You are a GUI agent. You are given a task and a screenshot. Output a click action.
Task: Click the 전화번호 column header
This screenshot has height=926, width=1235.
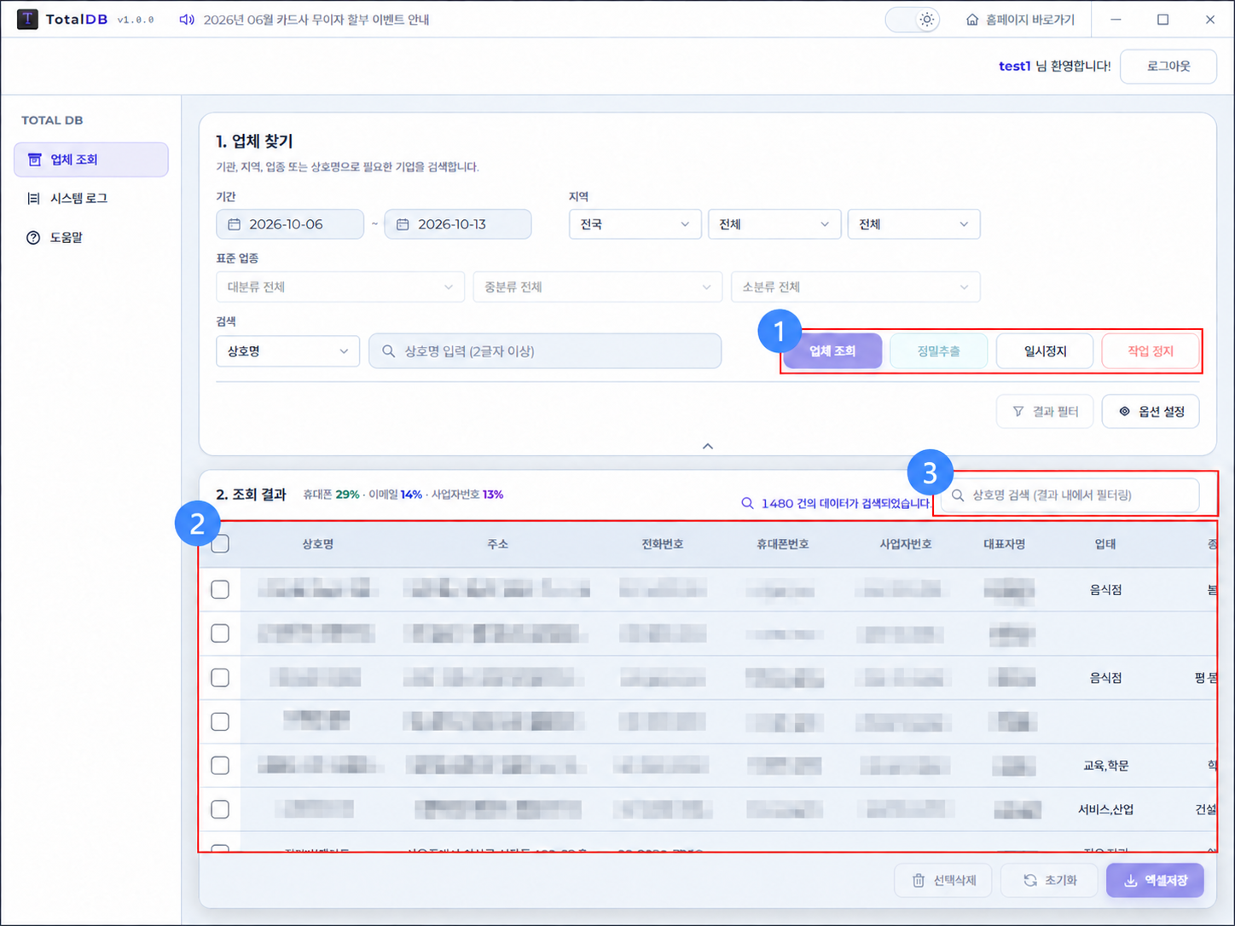662,544
